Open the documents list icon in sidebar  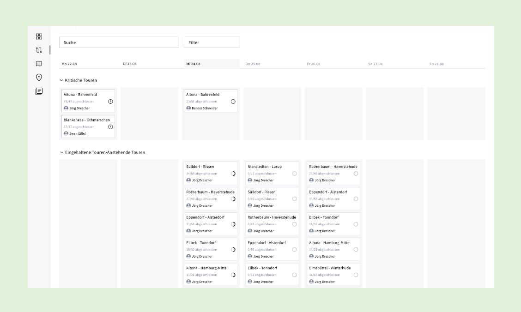[x=39, y=91]
